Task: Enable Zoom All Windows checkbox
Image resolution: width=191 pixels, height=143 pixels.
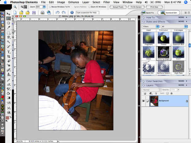Action: coord(89,7)
